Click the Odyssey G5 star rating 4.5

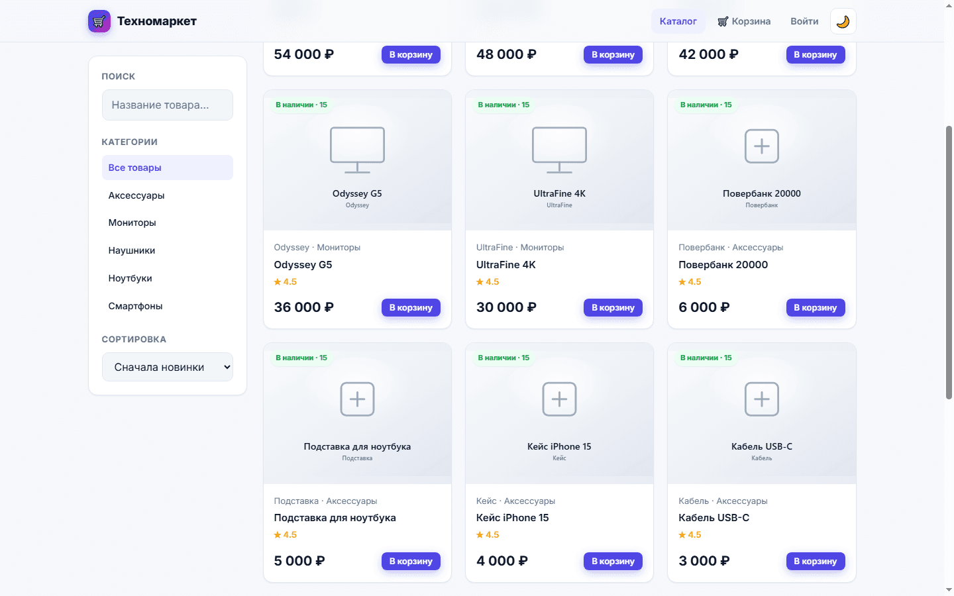[x=286, y=281]
